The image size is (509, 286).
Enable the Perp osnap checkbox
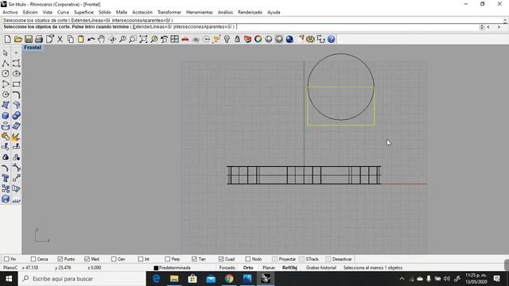click(168, 259)
